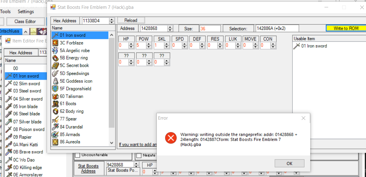Screen dimensions: 366x177
Task: Choose the Secret book icon
Action: (x=55, y=66)
